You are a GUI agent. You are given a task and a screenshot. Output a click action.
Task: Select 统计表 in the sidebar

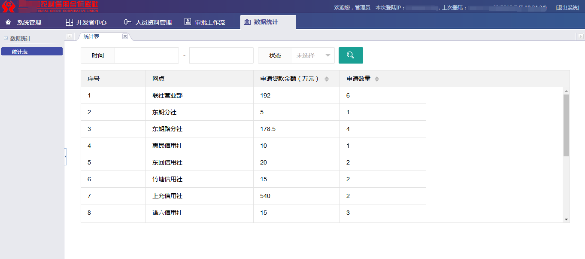[32, 52]
